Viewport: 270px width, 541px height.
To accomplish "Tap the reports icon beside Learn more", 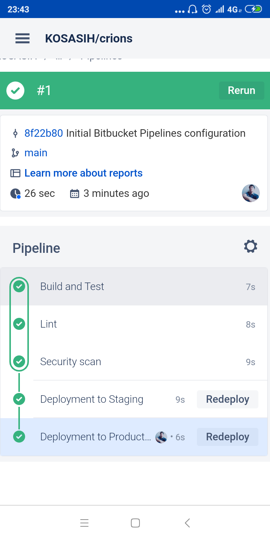I will (x=15, y=173).
